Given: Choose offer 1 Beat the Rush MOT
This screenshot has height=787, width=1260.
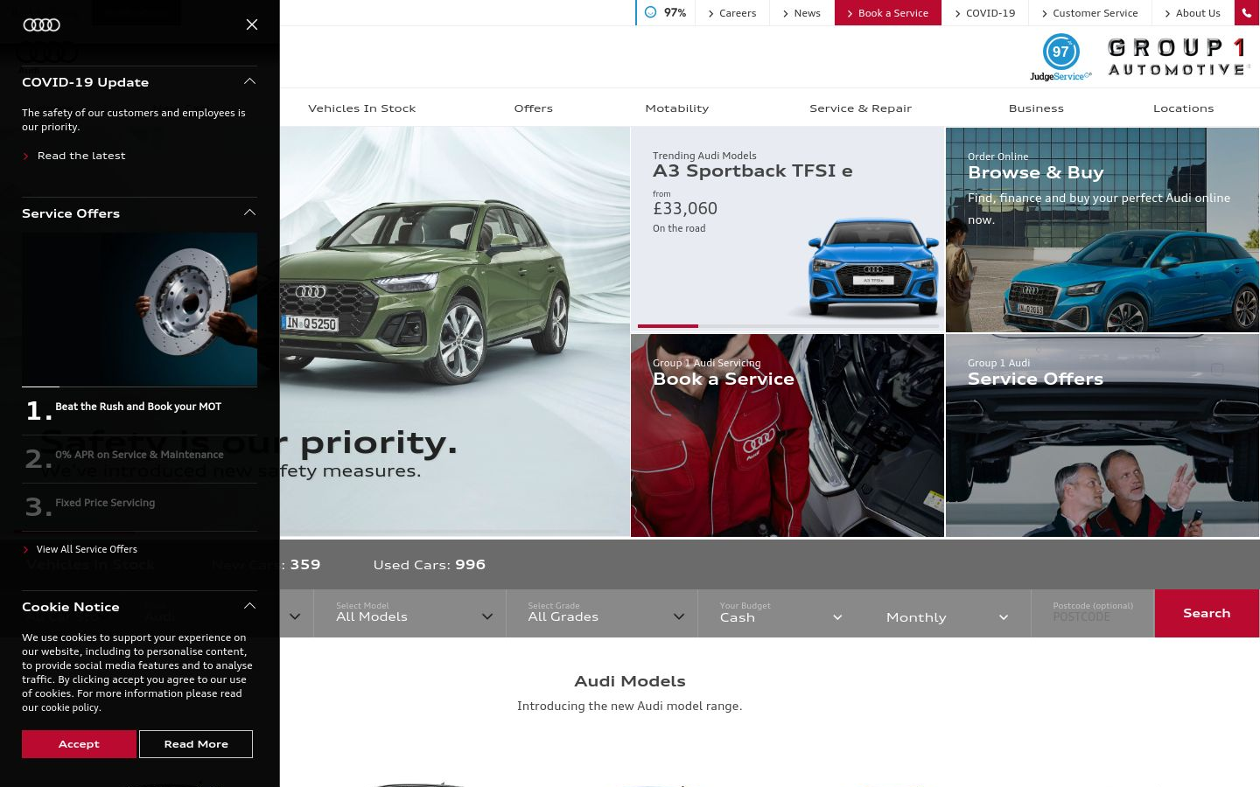Looking at the screenshot, I should tap(139, 411).
